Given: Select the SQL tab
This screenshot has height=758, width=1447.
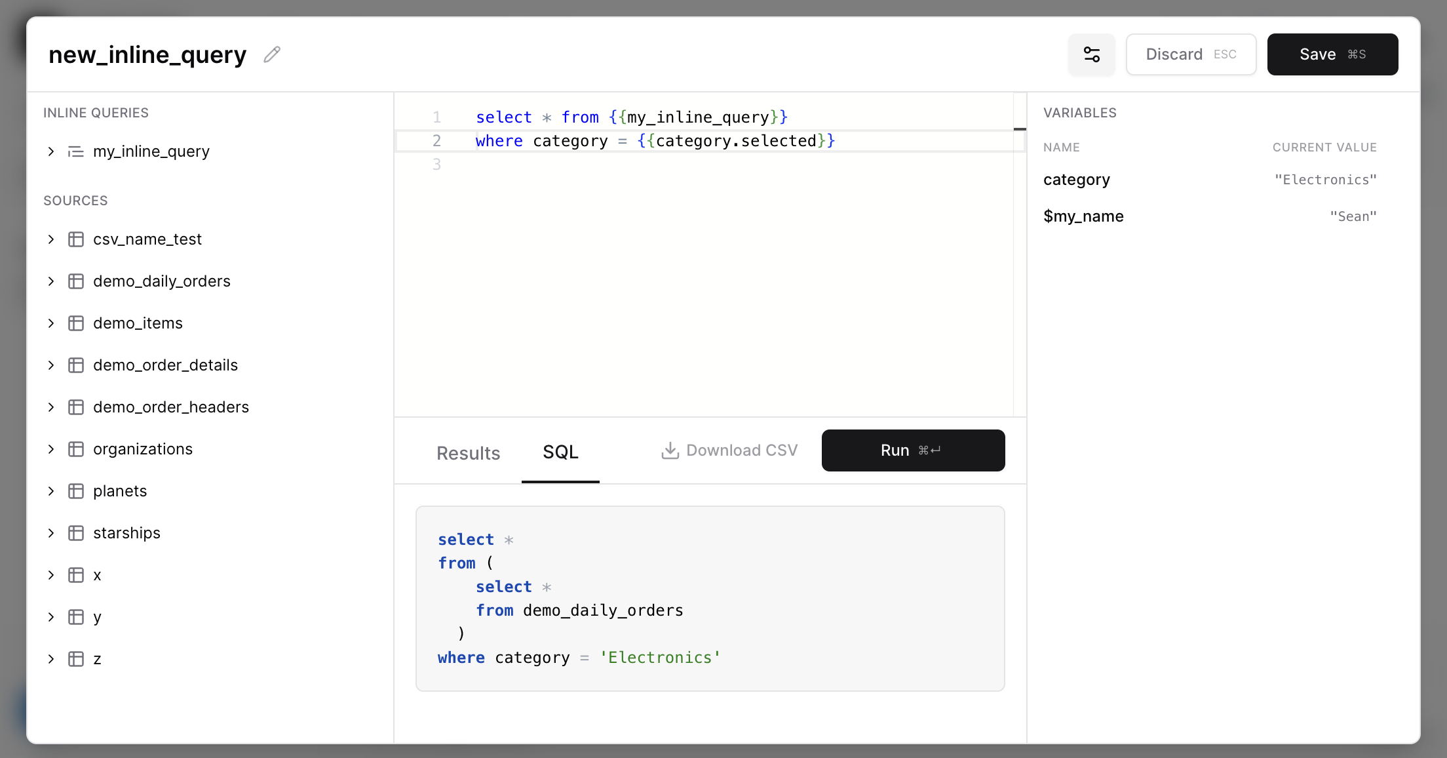Looking at the screenshot, I should pos(560,452).
